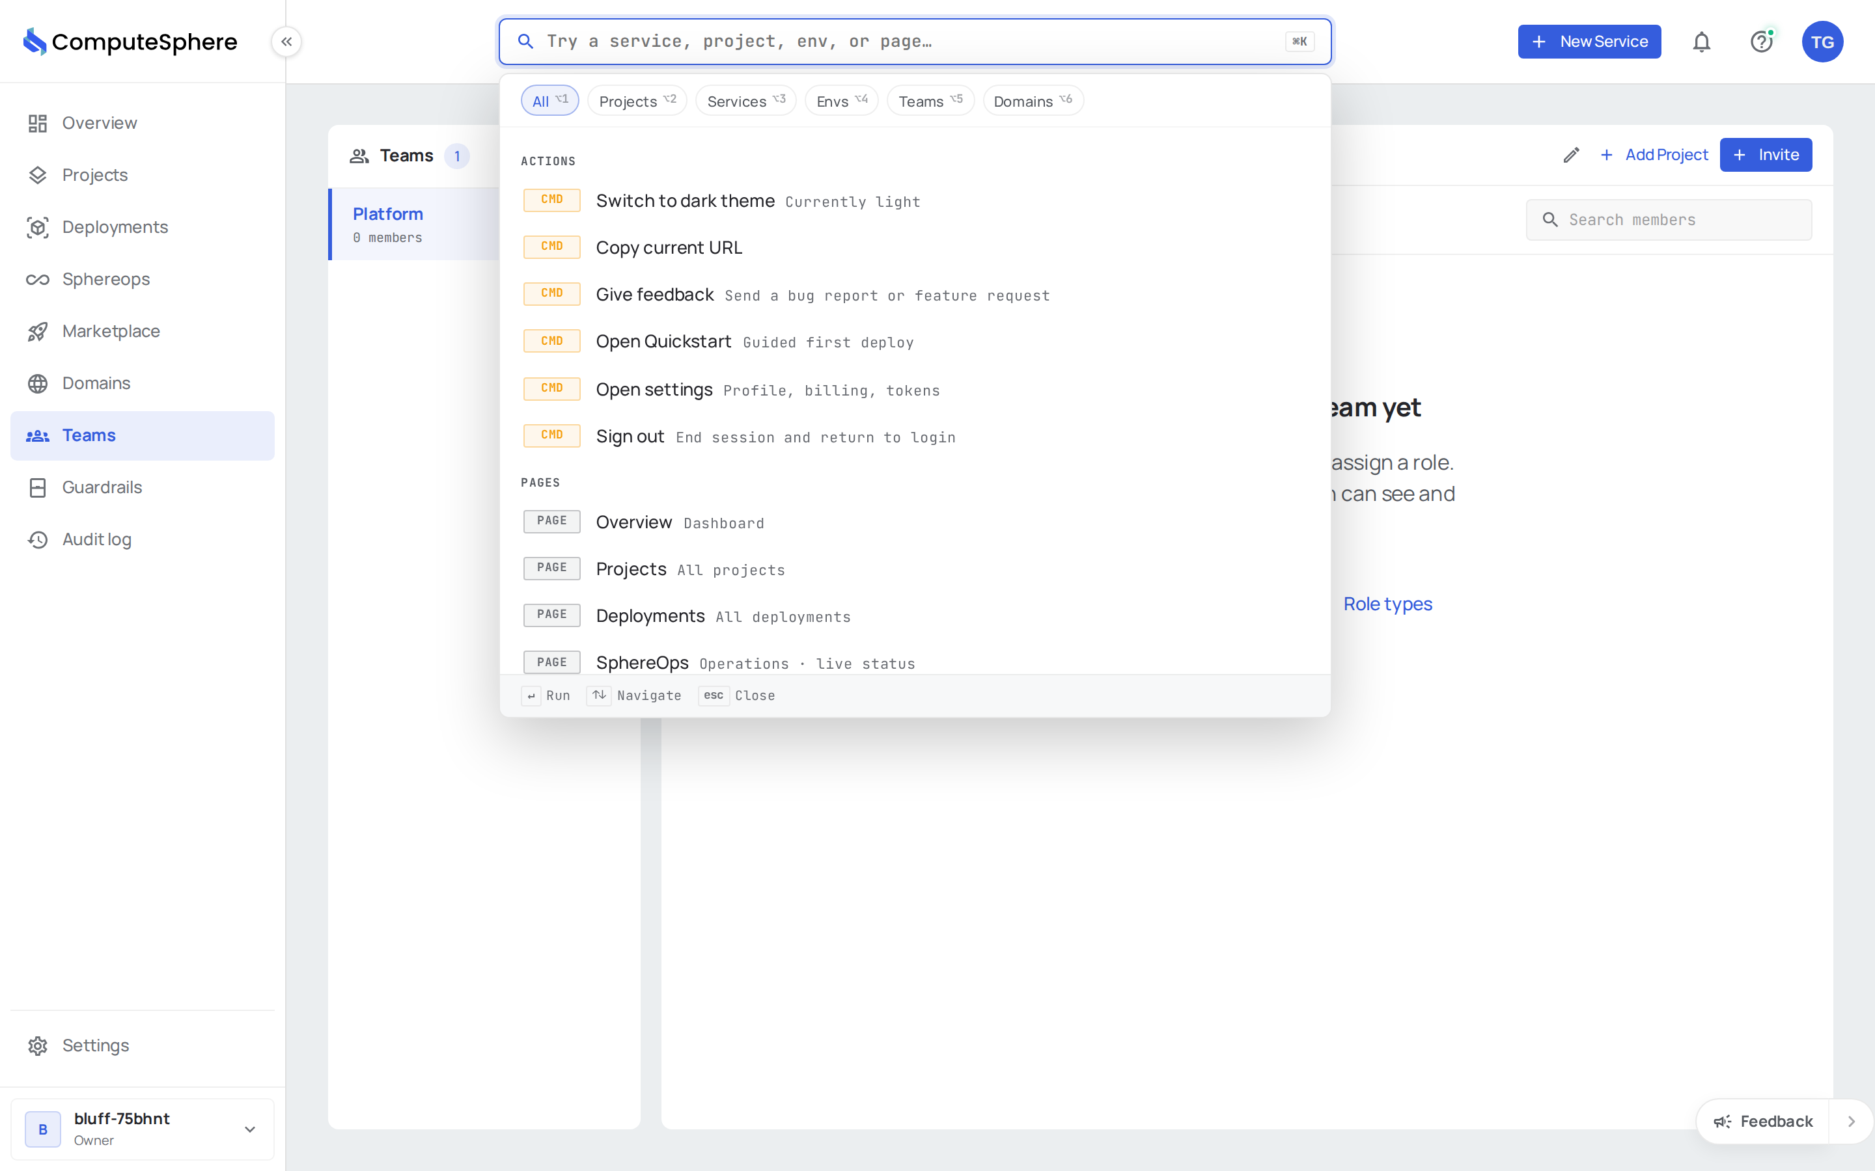The image size is (1875, 1171).
Task: Filter results by Services chip
Action: (745, 101)
